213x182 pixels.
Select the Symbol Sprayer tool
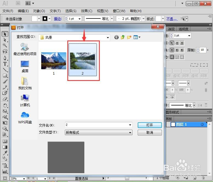point(5,165)
